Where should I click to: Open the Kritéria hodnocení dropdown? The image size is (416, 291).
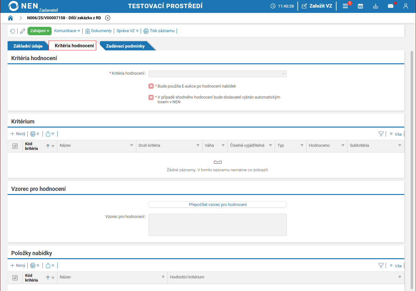(218, 74)
